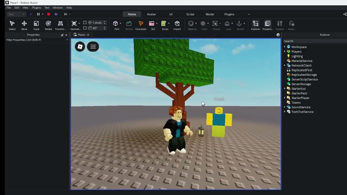Activate the Move tool
Image resolution: width=347 pixels, height=195 pixels.
point(24,25)
